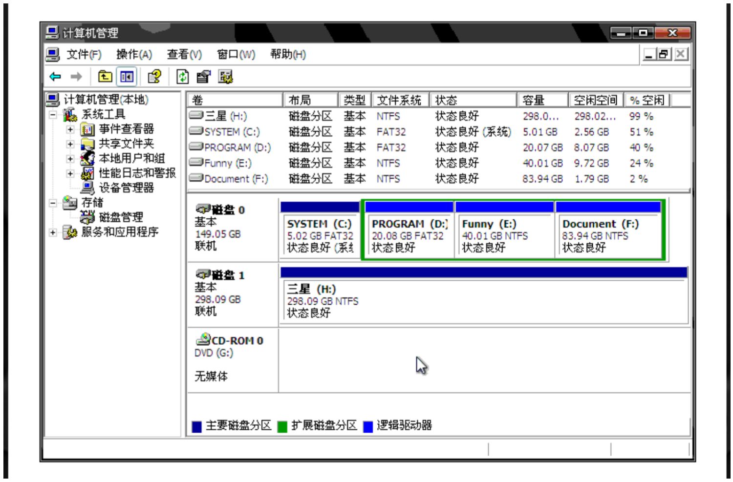Select the Document (F:) partition block
This screenshot has width=733, height=482.
[608, 229]
